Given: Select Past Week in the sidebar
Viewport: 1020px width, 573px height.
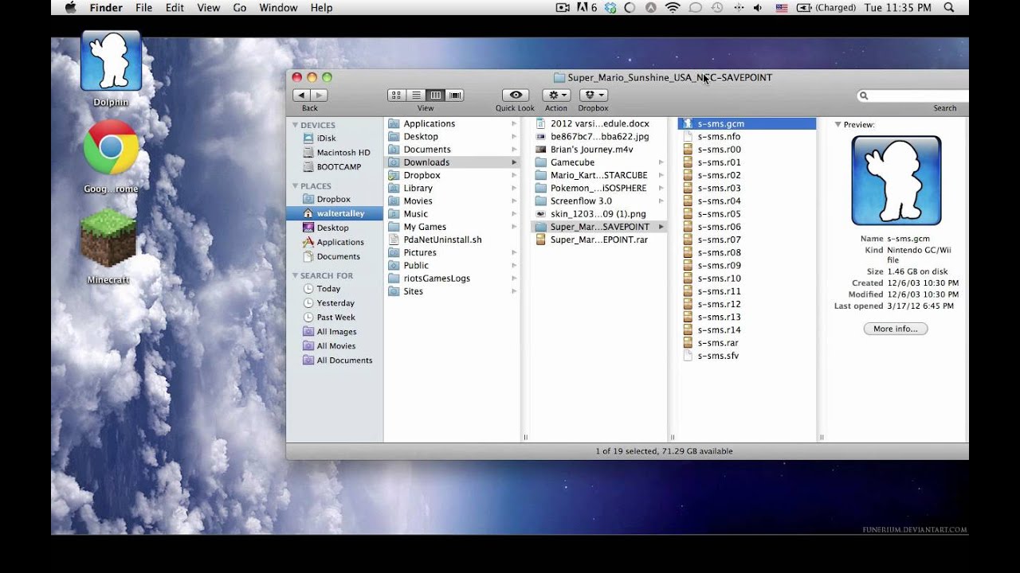Looking at the screenshot, I should pos(335,318).
